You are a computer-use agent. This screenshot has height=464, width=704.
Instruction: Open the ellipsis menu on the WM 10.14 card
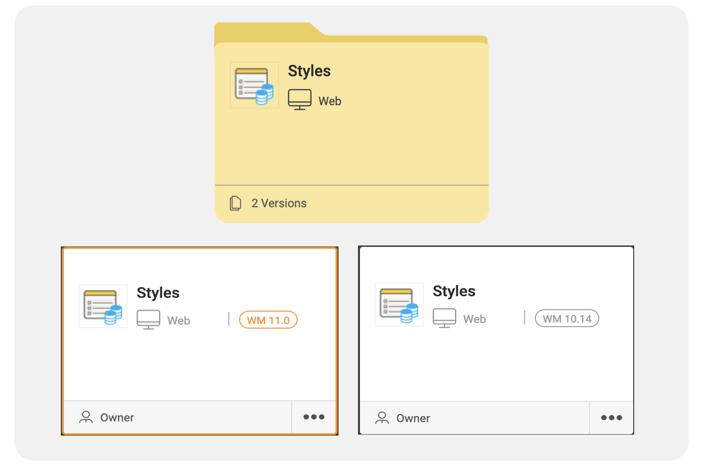[611, 418]
